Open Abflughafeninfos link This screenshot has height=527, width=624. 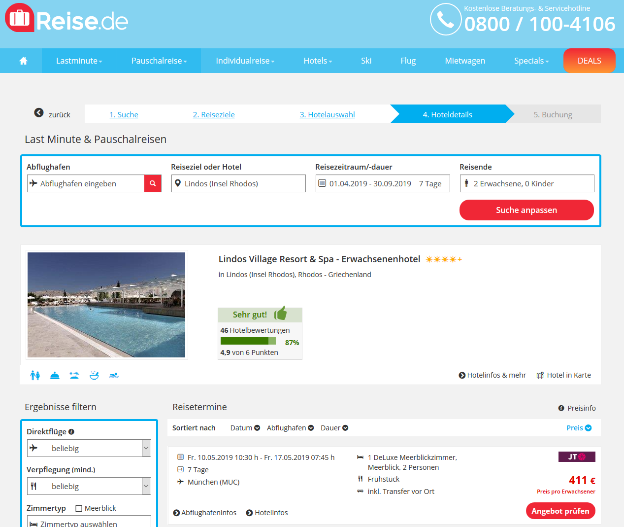point(205,513)
